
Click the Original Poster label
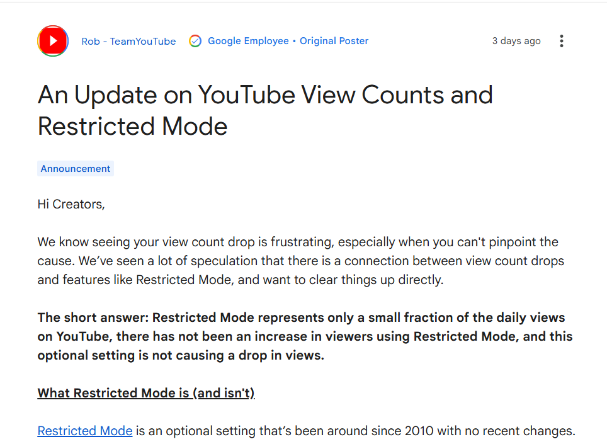(x=334, y=41)
